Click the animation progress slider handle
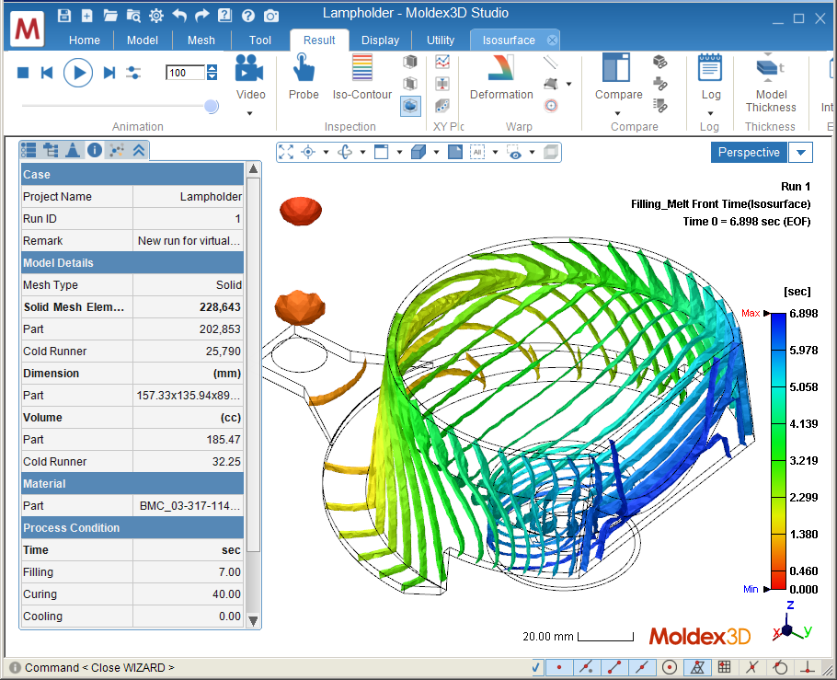Image resolution: width=837 pixels, height=680 pixels. [x=212, y=107]
